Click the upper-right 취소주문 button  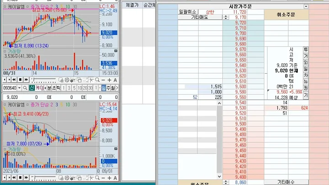pos(286,15)
